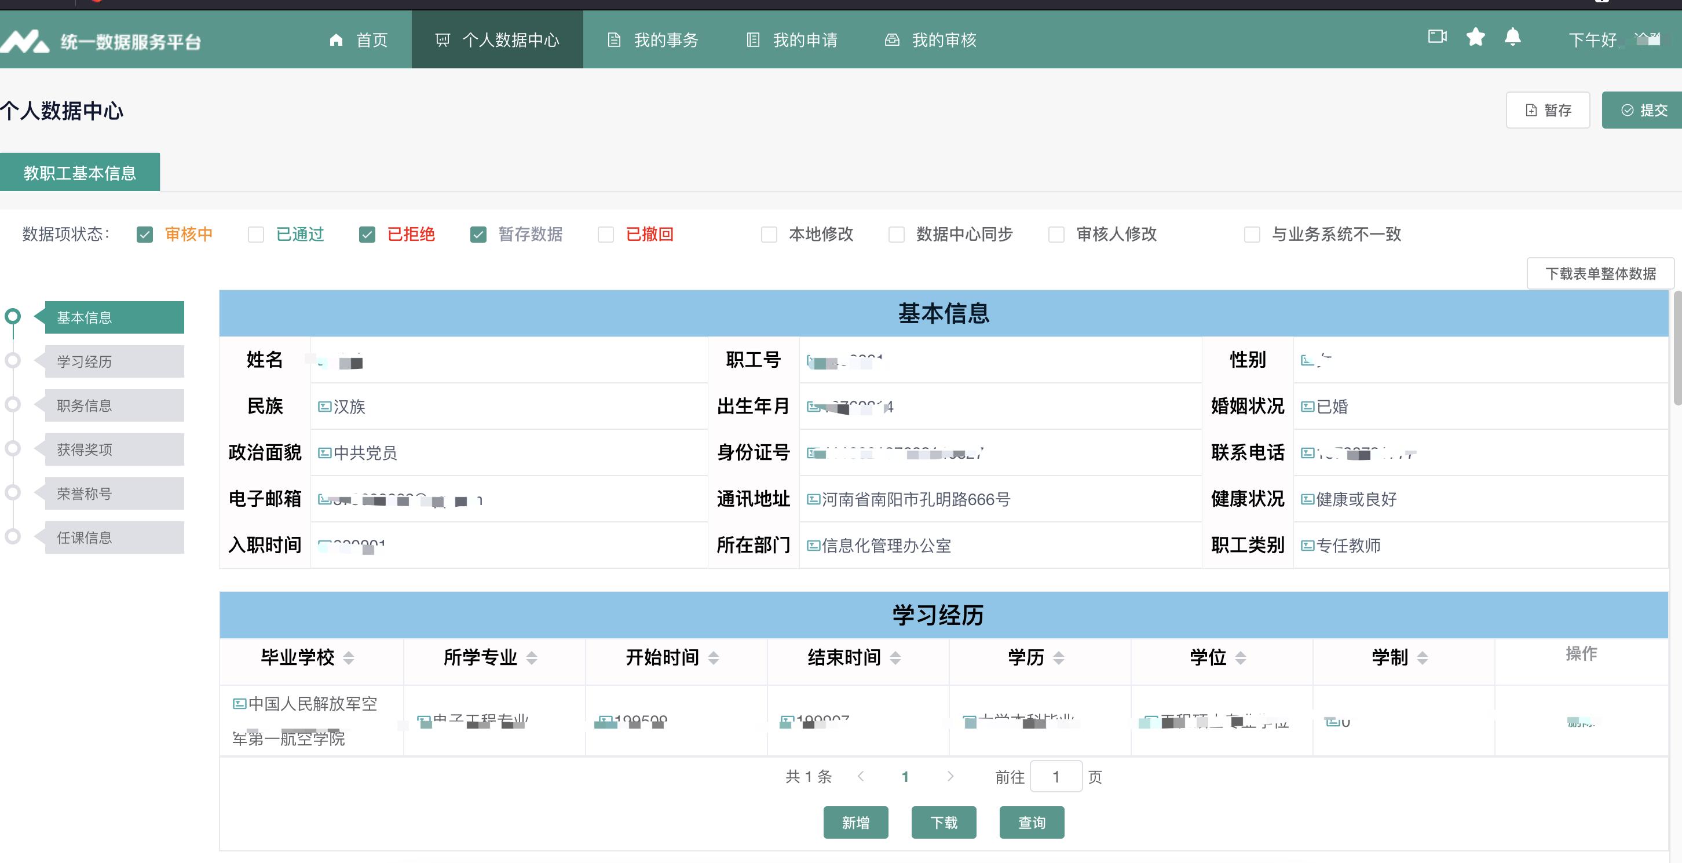Viewport: 1682px width, 863px height.
Task: Go to next page chevron
Action: [x=950, y=776]
